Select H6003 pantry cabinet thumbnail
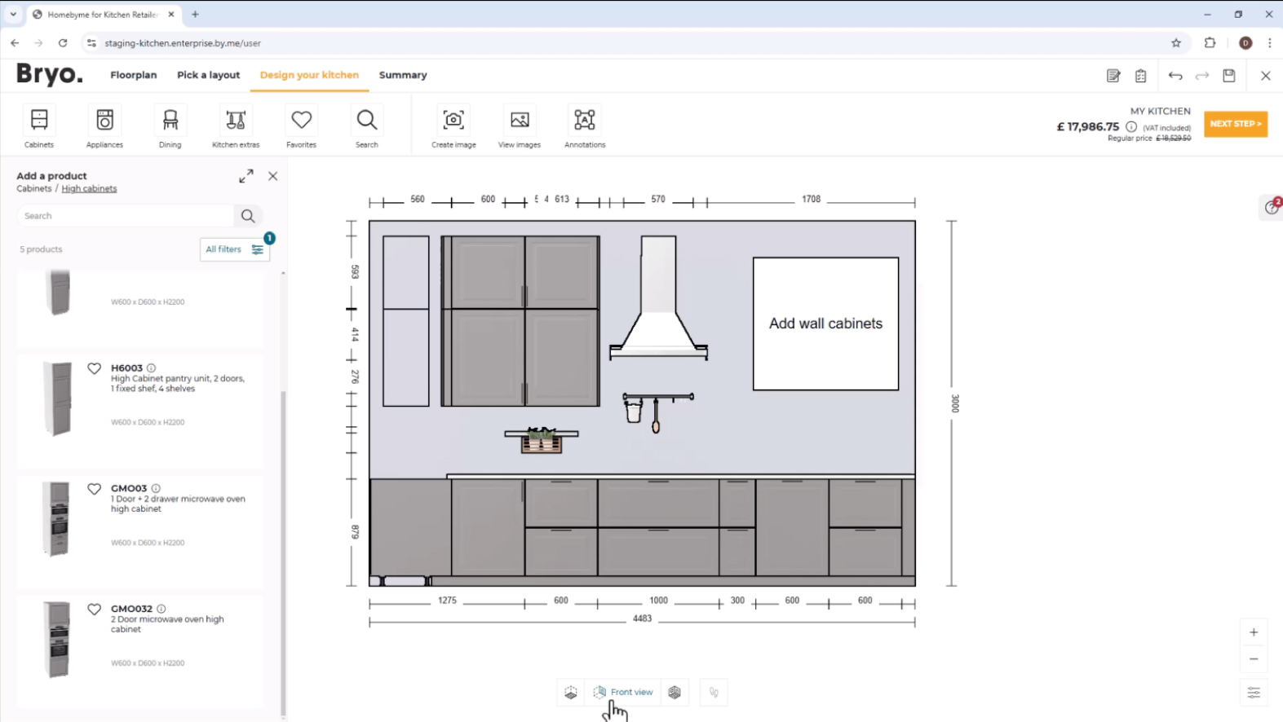This screenshot has height=722, width=1283. click(57, 398)
